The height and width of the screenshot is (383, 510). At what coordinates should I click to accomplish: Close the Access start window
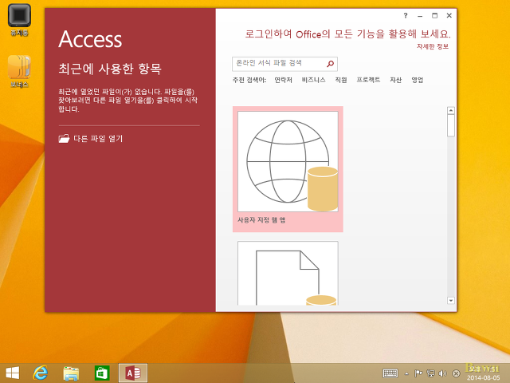(449, 16)
